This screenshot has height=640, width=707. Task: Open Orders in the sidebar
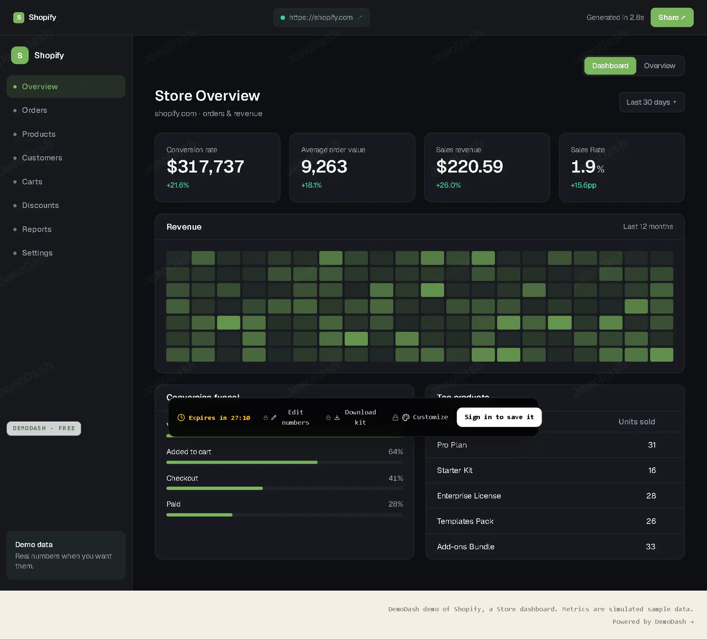66,110
